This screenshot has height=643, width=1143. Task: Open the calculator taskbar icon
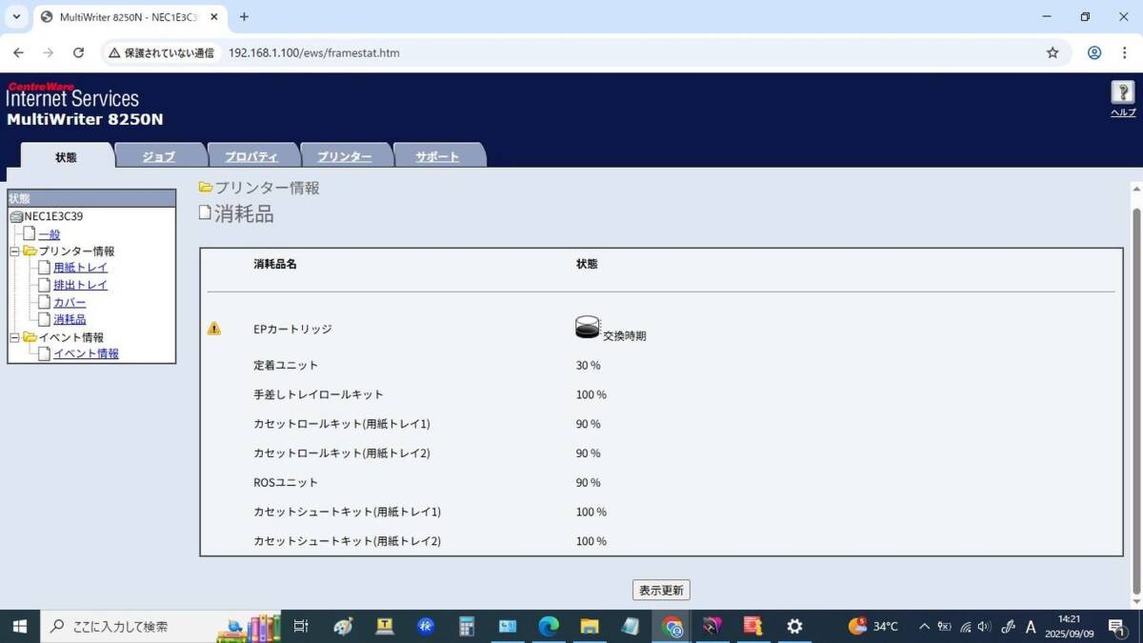point(467,626)
